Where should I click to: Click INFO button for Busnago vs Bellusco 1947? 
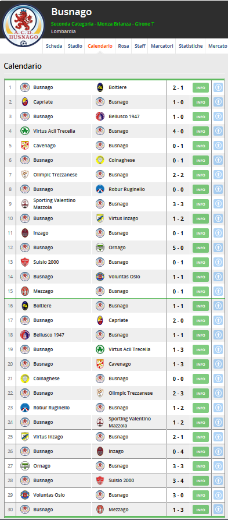point(201,116)
